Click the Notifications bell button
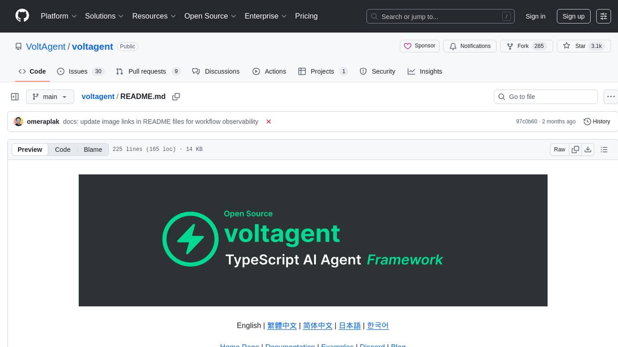Viewport: 618px width, 347px height. [x=470, y=46]
